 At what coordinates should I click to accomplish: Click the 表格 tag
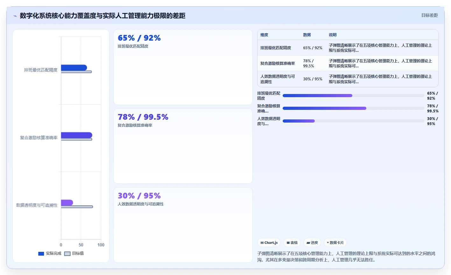click(x=292, y=243)
